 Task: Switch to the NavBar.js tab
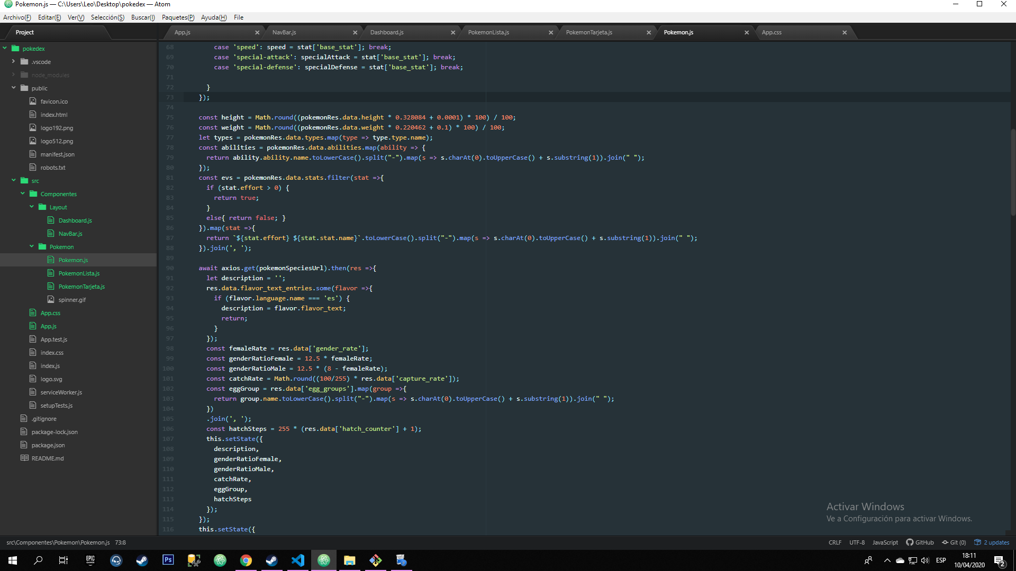tap(284, 32)
